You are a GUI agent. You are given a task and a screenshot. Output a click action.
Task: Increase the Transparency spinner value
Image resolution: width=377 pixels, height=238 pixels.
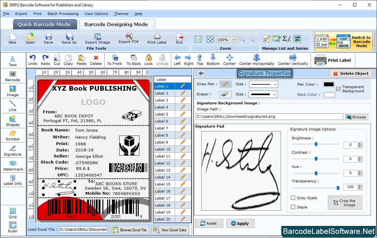(x=360, y=185)
